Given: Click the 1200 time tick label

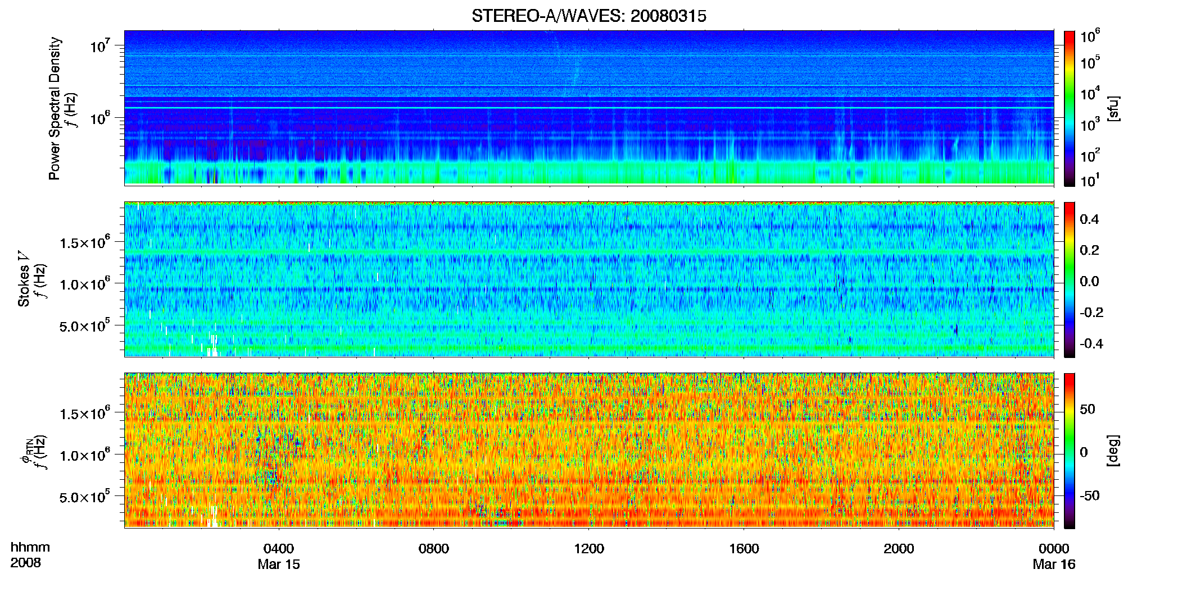Looking at the screenshot, I should click(589, 548).
